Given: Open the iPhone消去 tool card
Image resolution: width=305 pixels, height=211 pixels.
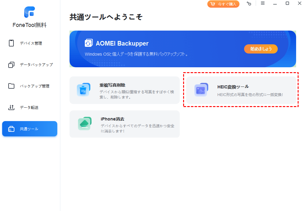Looking at the screenshot, I should click(125, 124).
